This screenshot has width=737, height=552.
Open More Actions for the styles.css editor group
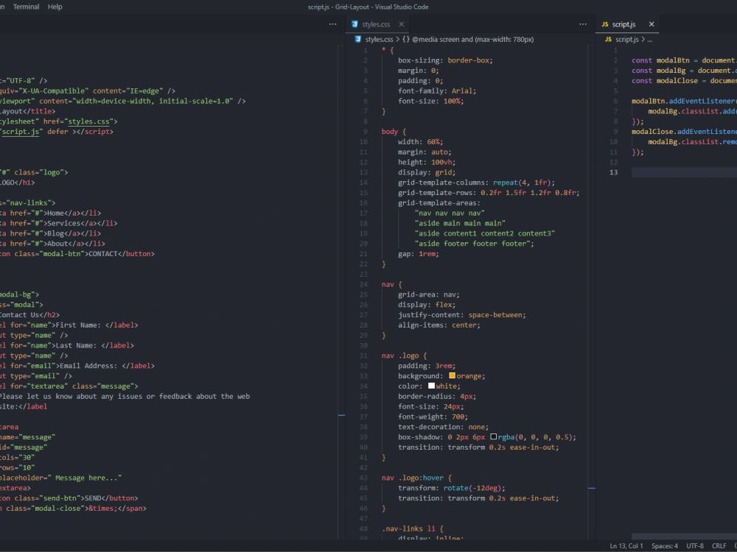point(583,24)
